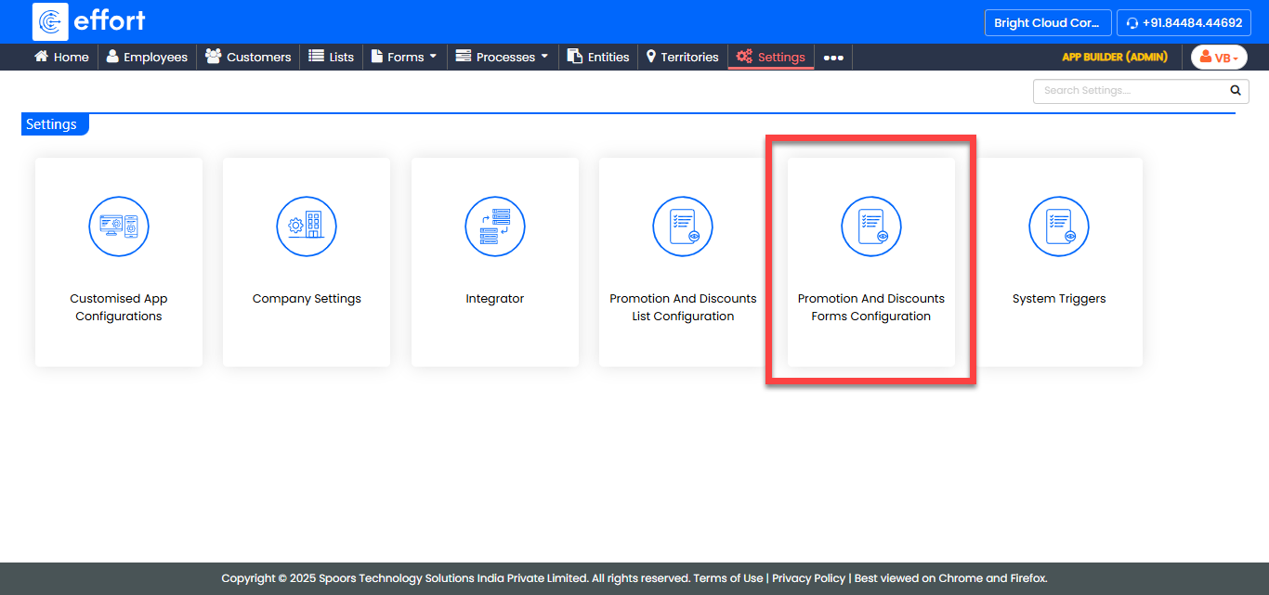The height and width of the screenshot is (595, 1269).
Task: Open Promotion And Discounts List Configuration icon
Action: 683,226
